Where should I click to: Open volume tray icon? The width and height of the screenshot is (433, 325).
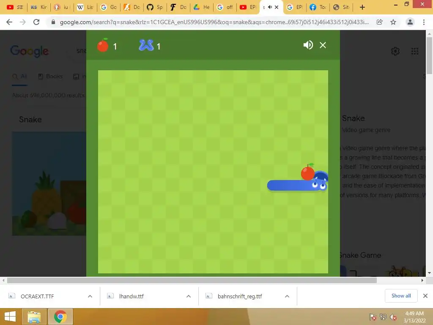click(x=393, y=317)
